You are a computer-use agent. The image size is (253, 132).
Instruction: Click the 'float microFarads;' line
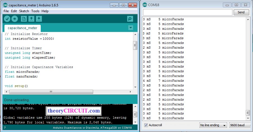click(22, 72)
